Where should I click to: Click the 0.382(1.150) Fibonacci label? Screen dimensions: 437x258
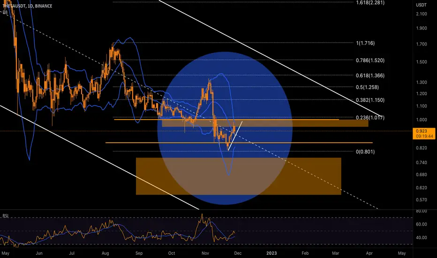click(x=370, y=100)
